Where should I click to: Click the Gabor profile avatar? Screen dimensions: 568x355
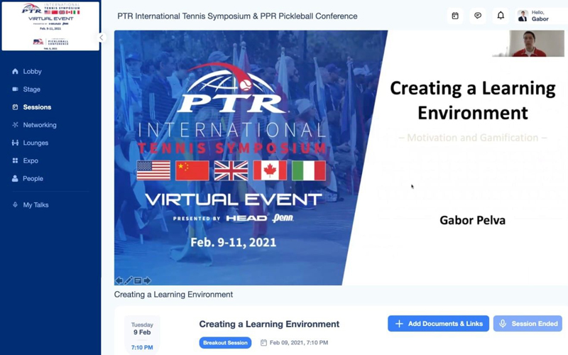point(523,16)
